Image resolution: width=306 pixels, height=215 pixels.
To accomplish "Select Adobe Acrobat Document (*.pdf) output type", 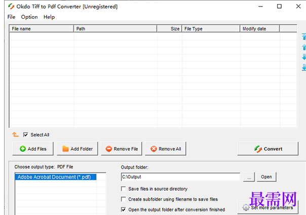I will pyautogui.click(x=56, y=177).
